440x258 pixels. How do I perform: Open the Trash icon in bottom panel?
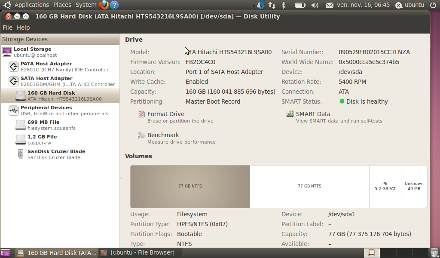[434, 253]
